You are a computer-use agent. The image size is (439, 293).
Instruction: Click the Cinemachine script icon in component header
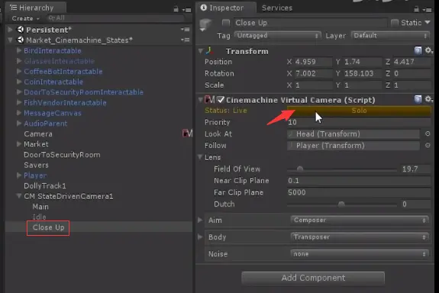(210, 99)
